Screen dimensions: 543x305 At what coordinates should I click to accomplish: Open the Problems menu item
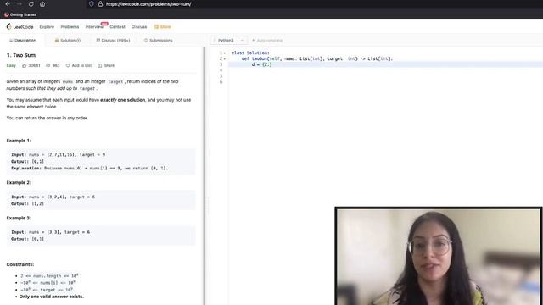pos(70,26)
